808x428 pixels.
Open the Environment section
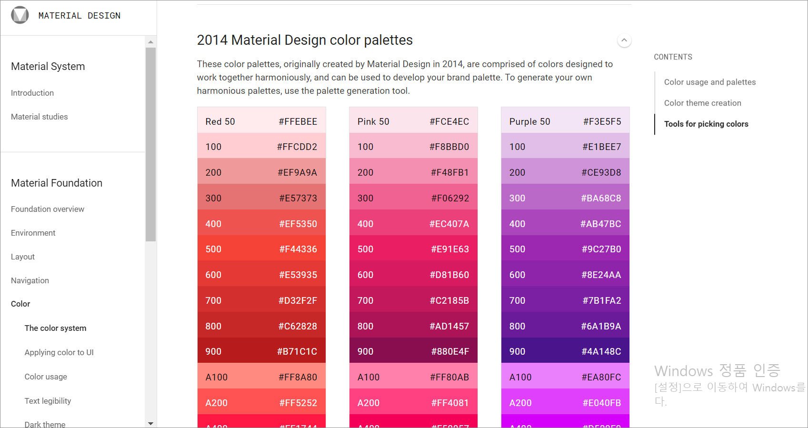pos(33,233)
